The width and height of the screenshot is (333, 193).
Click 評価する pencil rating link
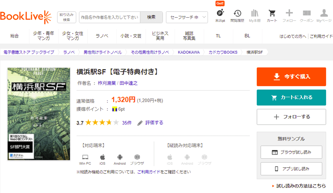pos(150,123)
